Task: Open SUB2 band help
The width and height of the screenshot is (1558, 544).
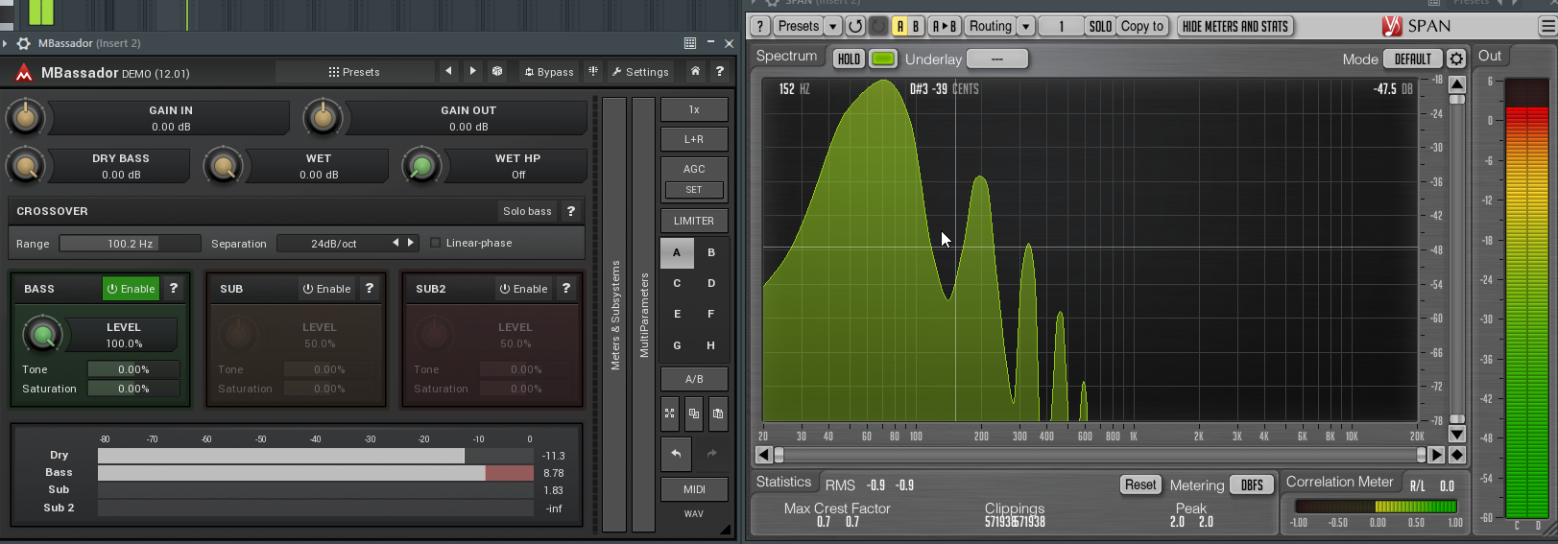Action: tap(566, 288)
